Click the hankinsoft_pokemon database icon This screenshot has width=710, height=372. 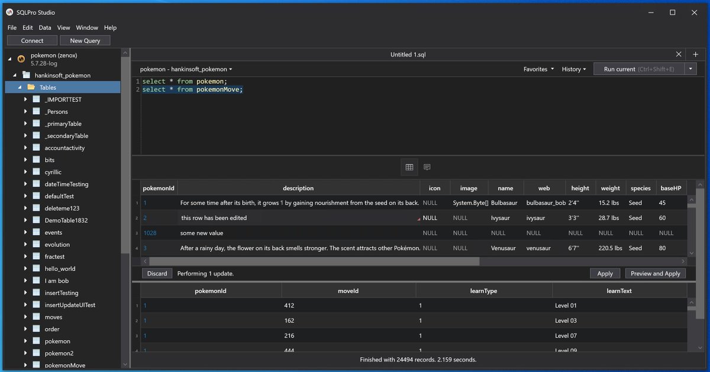[x=26, y=75]
